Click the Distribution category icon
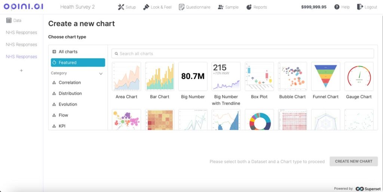Image resolution: width=383 pixels, height=192 pixels. pos(54,93)
